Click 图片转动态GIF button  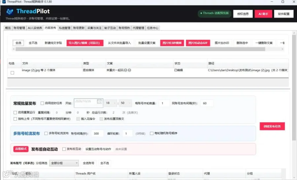tap(198, 43)
